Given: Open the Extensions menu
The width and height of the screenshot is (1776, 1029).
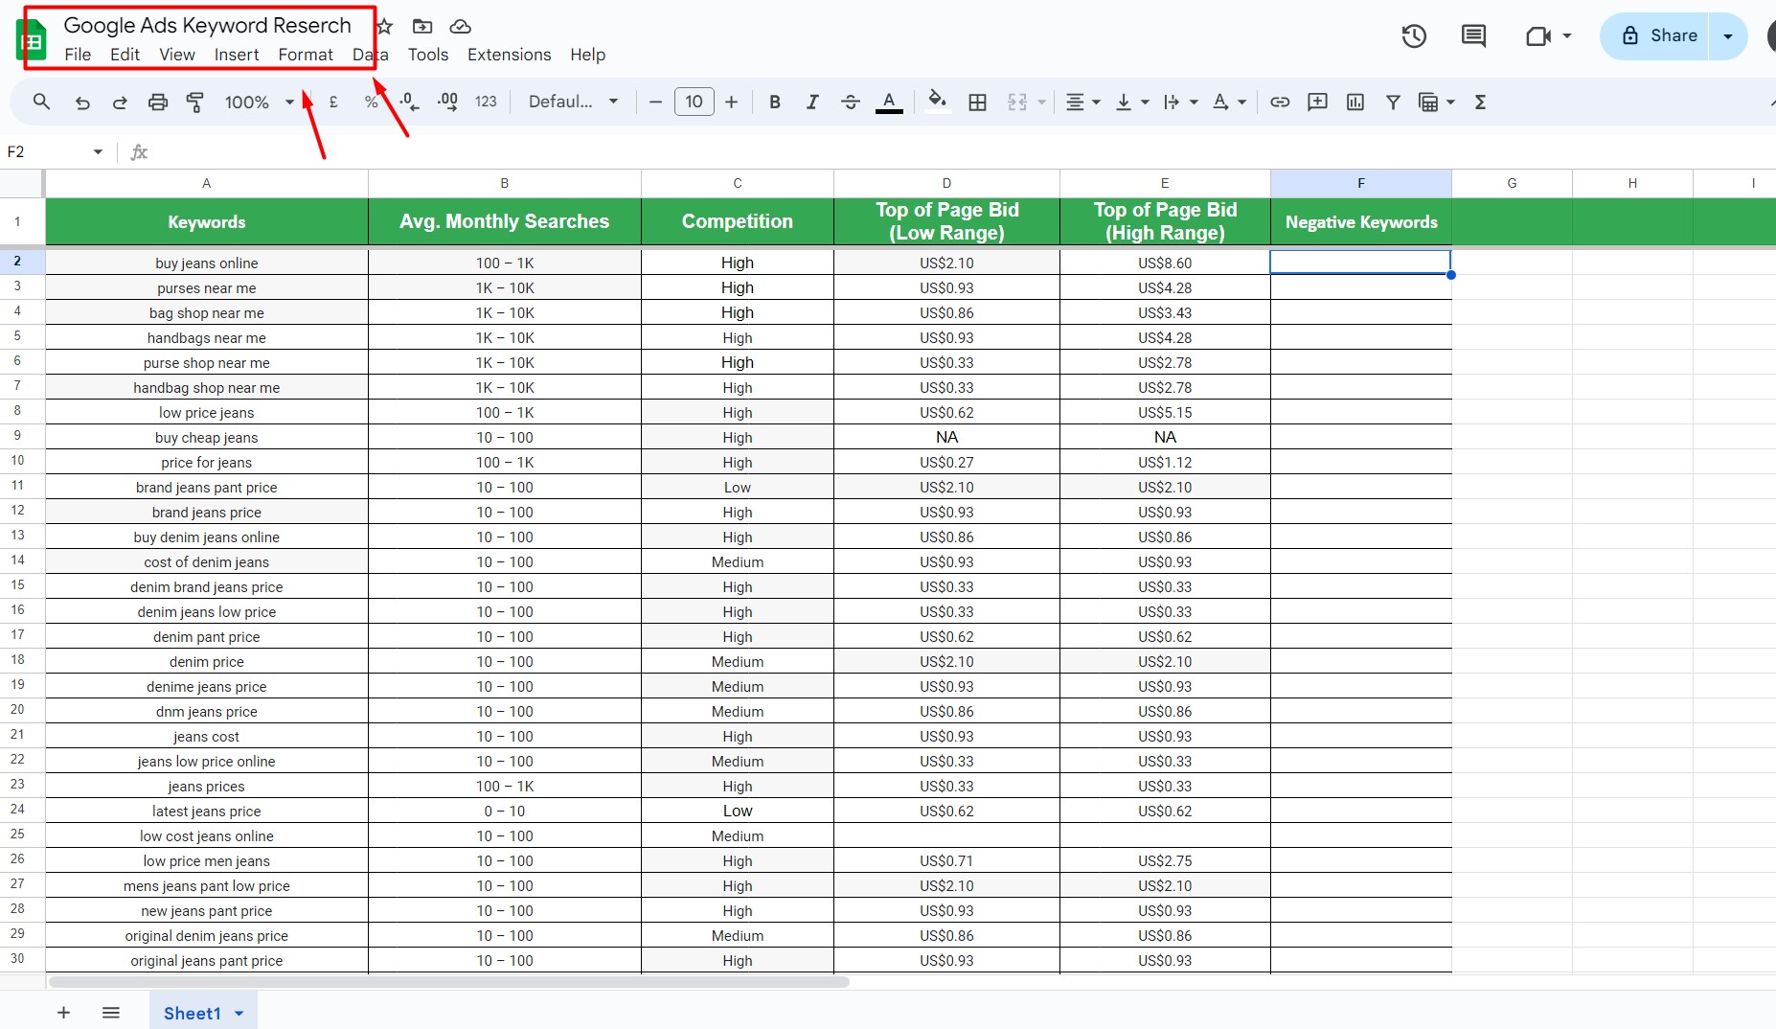Looking at the screenshot, I should click(509, 55).
